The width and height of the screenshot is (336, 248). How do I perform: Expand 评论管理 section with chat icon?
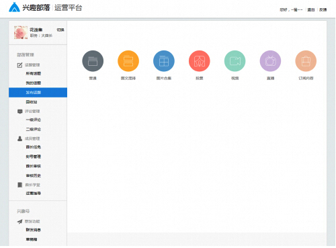(29, 111)
